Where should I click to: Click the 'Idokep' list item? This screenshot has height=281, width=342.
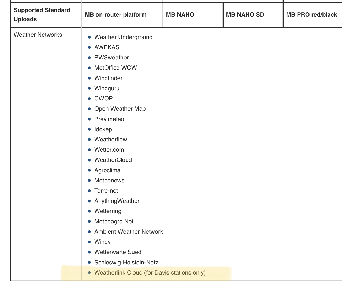pos(103,129)
